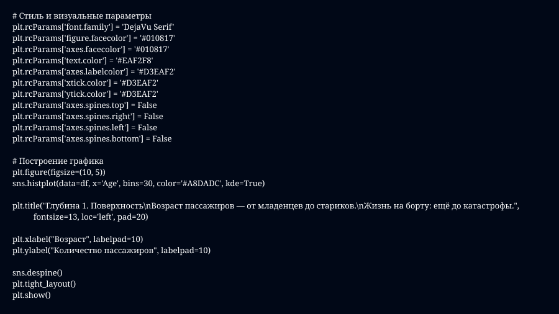
Task: Click the axes.spines.bottom = False line
Action: (92, 138)
